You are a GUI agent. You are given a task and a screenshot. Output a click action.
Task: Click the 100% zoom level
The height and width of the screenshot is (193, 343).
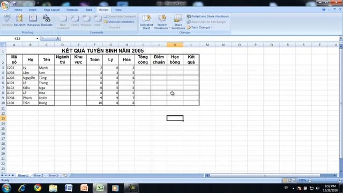(x=302, y=180)
